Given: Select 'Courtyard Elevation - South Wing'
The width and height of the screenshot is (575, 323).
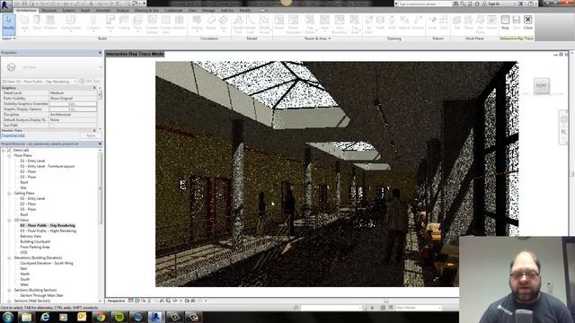Looking at the screenshot, I should tap(47, 263).
